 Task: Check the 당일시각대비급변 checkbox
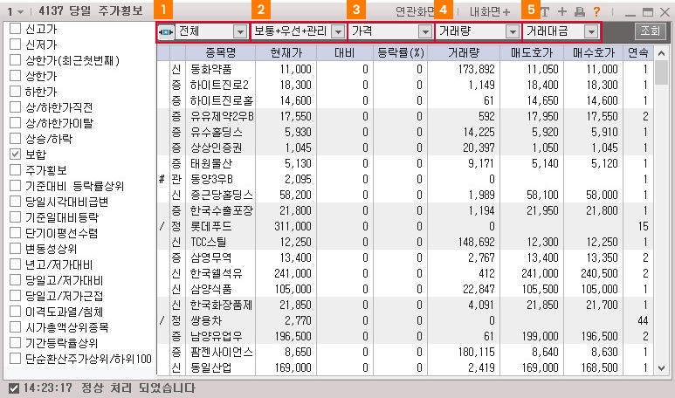coord(15,202)
